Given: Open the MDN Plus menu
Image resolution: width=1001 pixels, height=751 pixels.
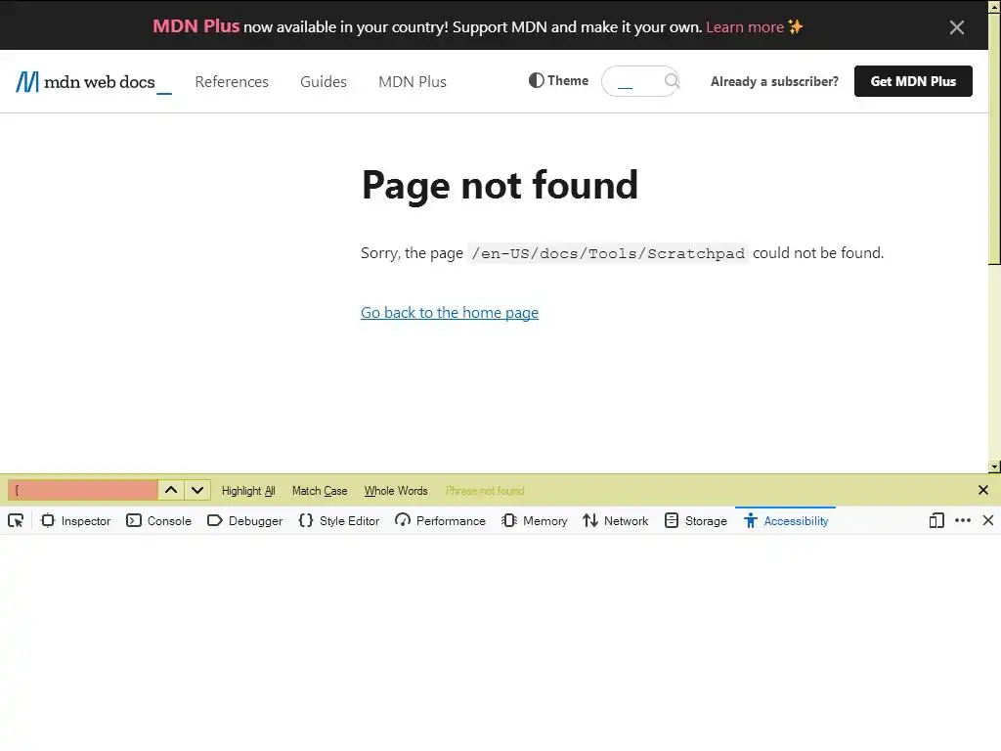Looking at the screenshot, I should (413, 82).
